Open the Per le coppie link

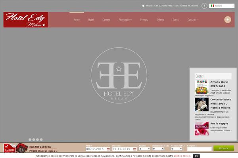click(219, 124)
